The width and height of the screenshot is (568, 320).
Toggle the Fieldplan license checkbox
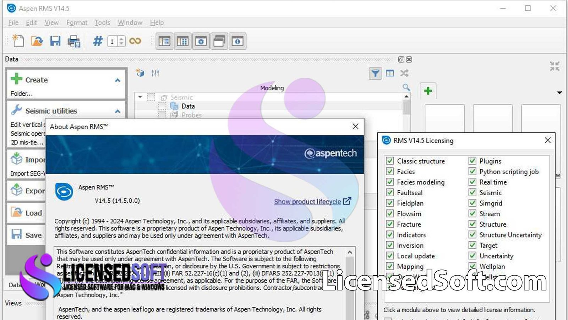[x=390, y=203]
